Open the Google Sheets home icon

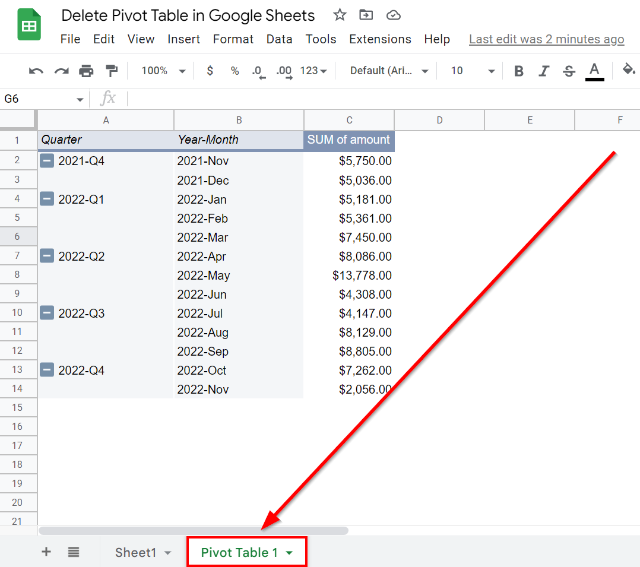[29, 24]
